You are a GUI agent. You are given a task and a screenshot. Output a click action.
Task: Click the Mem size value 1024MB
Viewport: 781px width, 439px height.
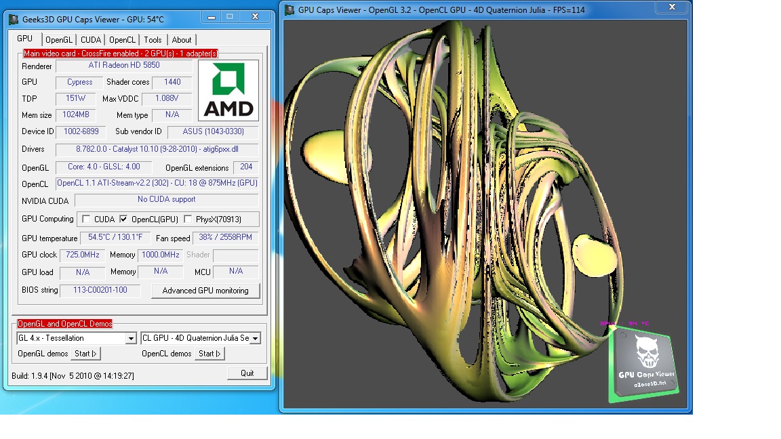point(76,115)
